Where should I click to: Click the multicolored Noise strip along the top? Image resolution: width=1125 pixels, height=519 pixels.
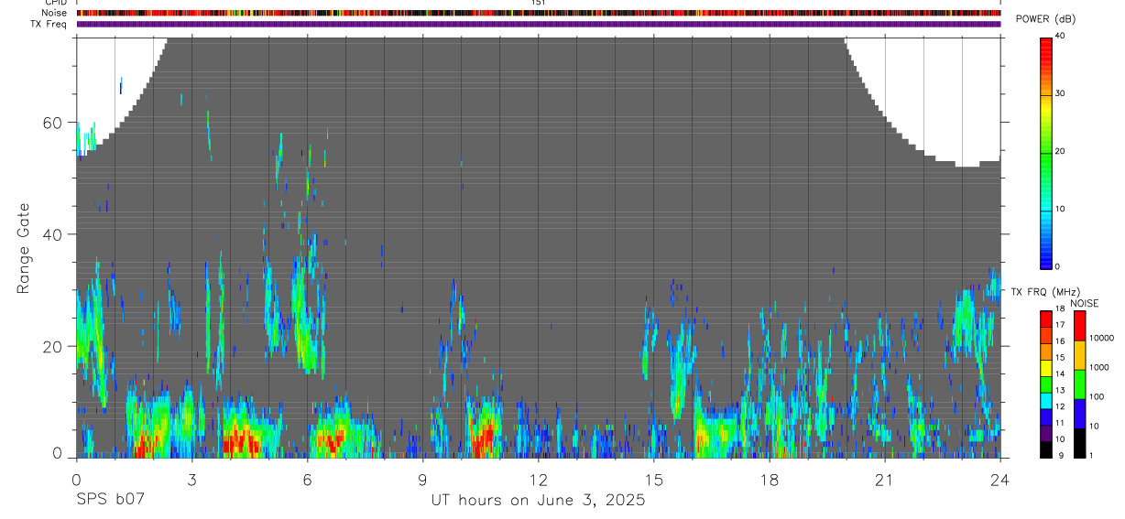click(x=539, y=13)
